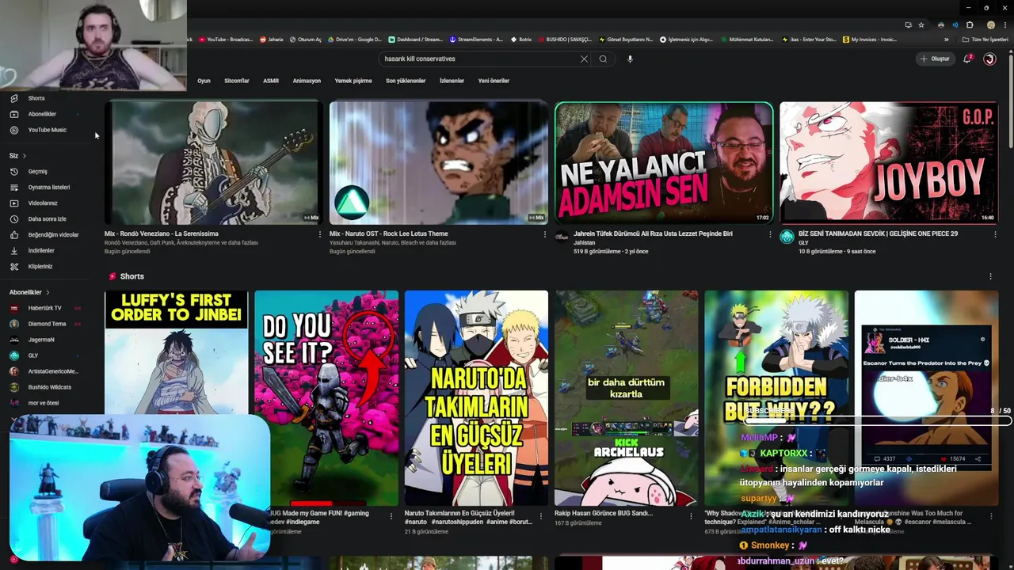The width and height of the screenshot is (1014, 570).
Task: Open options for Naruto Takımlarının short
Action: 541,515
